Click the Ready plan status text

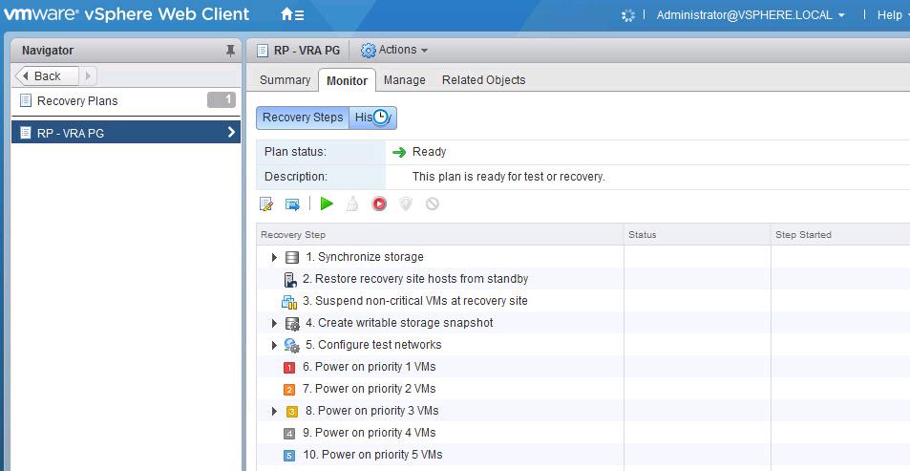(429, 152)
